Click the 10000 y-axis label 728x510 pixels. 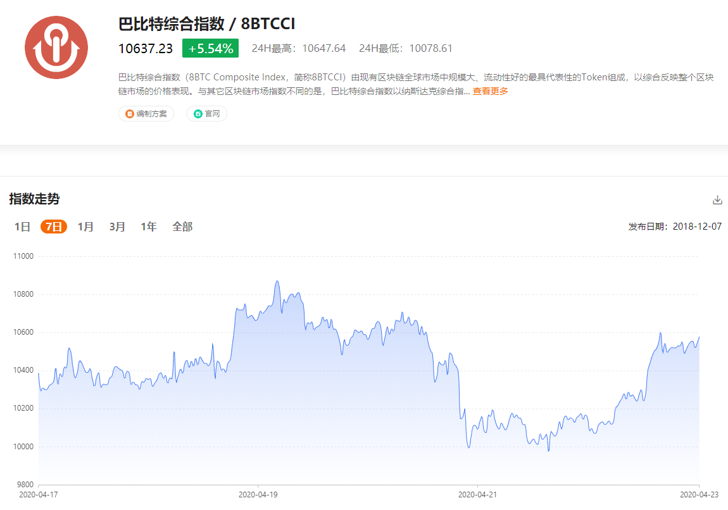pos(23,447)
